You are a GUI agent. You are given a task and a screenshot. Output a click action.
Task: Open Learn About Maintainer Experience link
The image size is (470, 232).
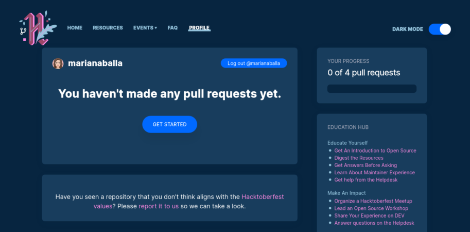(375, 172)
